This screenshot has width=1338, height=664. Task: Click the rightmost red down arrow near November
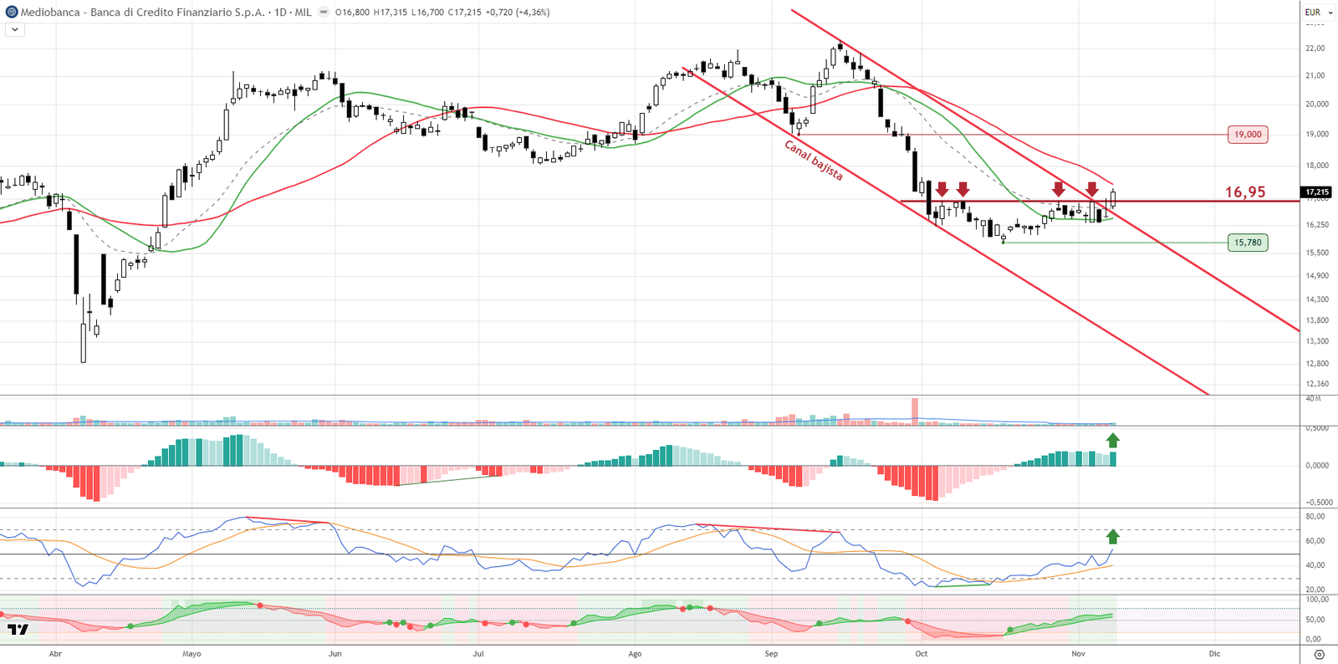1092,188
